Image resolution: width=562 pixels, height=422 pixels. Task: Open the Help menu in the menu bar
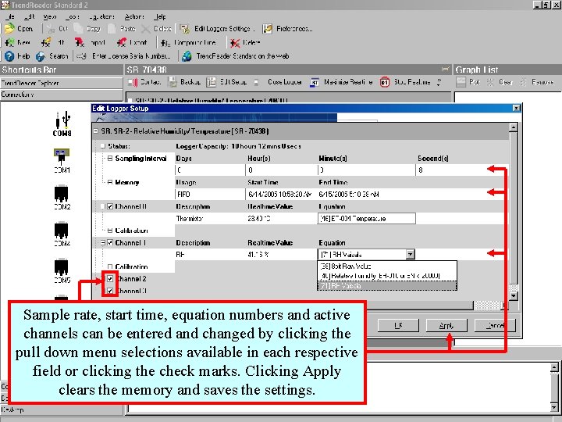click(160, 16)
